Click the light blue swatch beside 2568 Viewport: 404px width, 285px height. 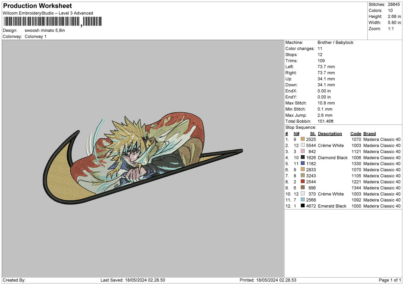(x=303, y=200)
